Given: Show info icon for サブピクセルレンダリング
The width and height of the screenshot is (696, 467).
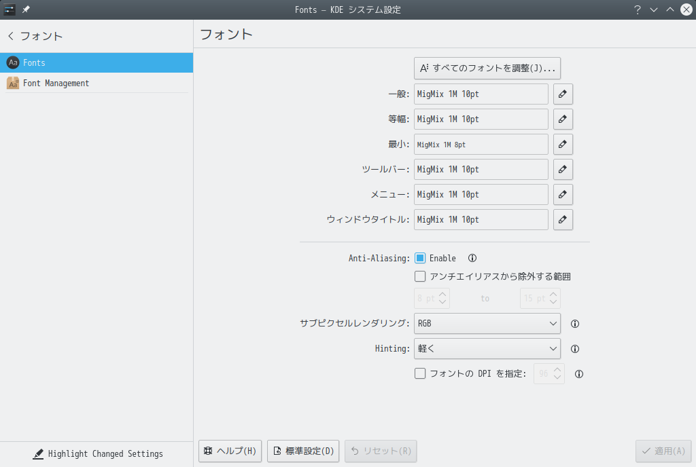Looking at the screenshot, I should (575, 324).
